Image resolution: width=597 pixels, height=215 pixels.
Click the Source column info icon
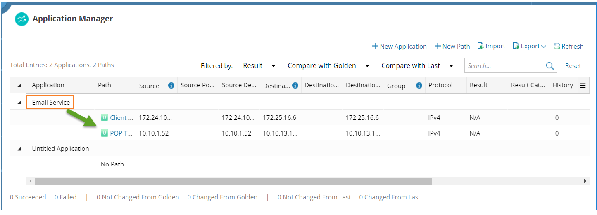click(171, 86)
